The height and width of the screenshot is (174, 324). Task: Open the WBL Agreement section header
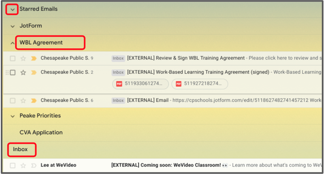point(41,42)
